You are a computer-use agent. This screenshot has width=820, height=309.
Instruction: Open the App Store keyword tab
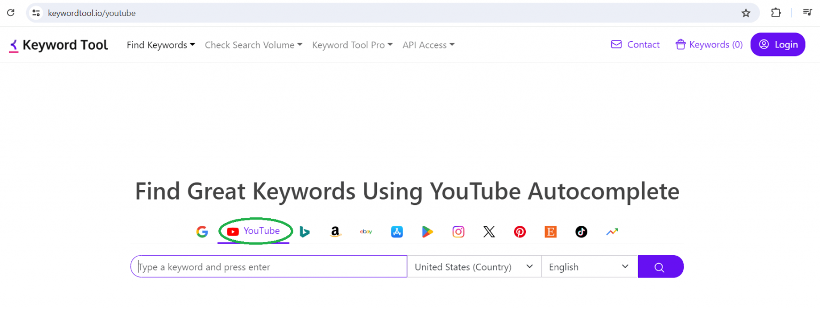(397, 232)
